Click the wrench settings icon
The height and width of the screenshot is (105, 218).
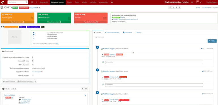click(201, 2)
